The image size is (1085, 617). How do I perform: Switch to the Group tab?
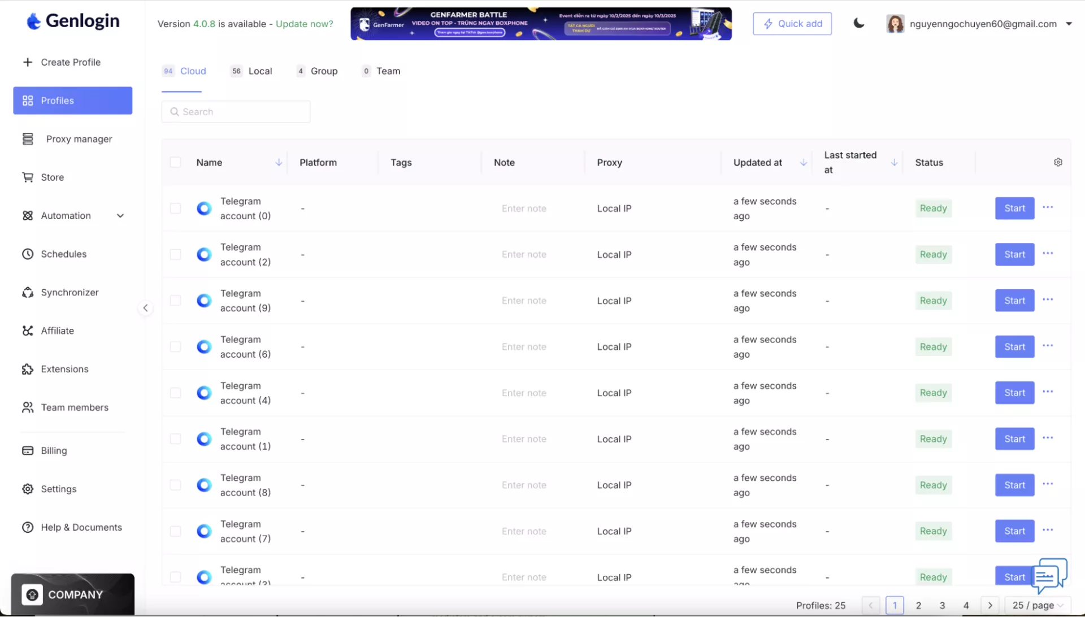(323, 71)
